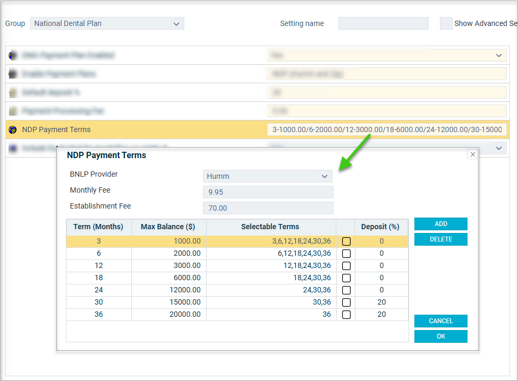
Task: Tick the checkbox in the 36-month term row
Action: (x=346, y=315)
